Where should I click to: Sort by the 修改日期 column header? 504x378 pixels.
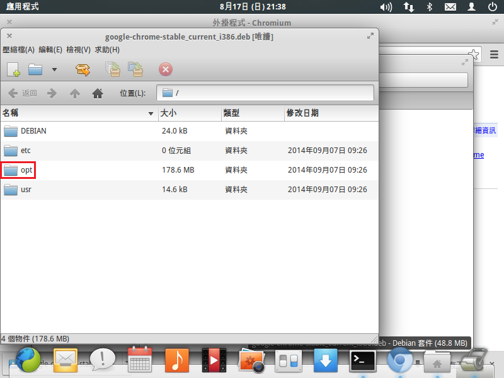pos(331,113)
